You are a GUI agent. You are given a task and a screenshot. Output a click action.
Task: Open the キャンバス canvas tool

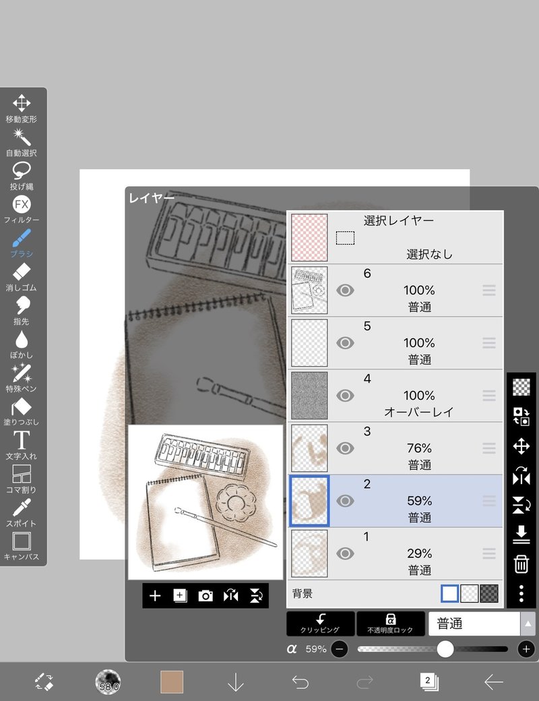[x=22, y=547]
